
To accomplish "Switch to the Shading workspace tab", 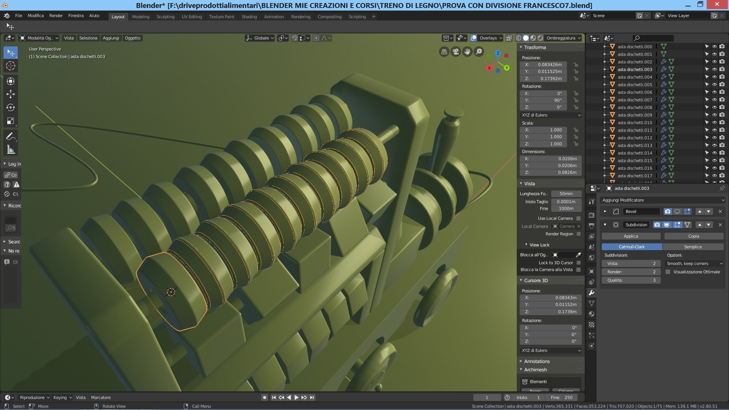I will click(x=249, y=17).
